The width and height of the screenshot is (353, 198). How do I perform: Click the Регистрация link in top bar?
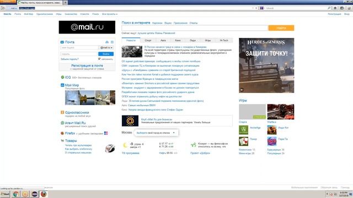tap(334, 14)
